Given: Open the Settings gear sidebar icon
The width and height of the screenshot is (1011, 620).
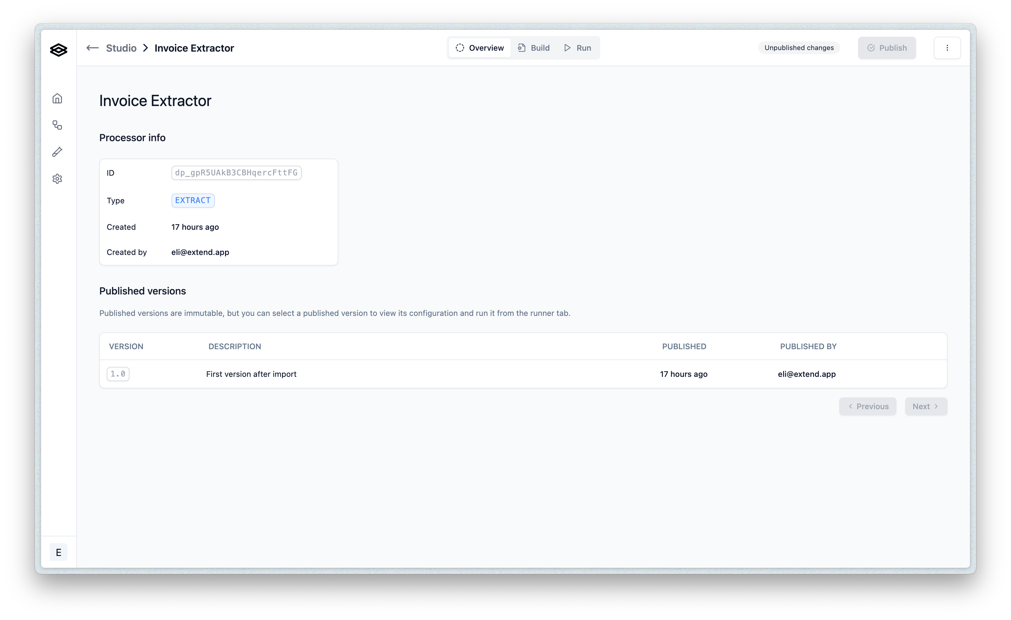Looking at the screenshot, I should click(x=57, y=179).
